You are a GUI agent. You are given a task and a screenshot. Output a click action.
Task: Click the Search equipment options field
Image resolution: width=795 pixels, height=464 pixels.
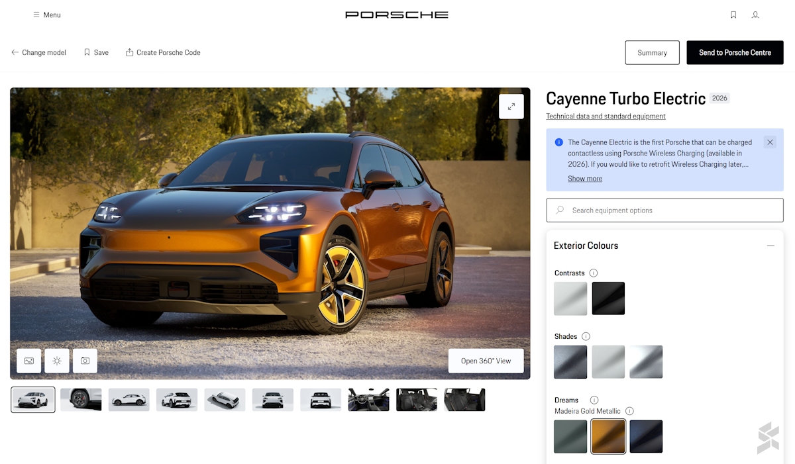(x=664, y=210)
